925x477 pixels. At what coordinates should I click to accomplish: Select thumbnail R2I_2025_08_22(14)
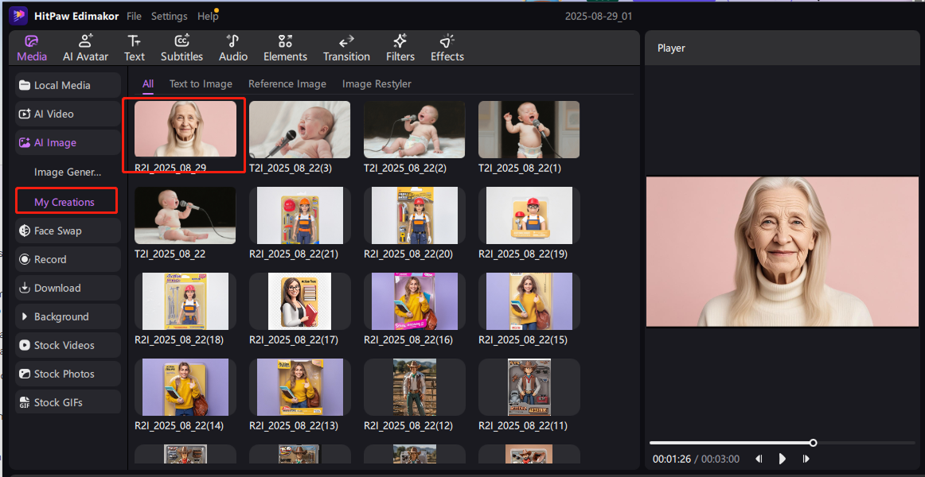click(x=185, y=387)
